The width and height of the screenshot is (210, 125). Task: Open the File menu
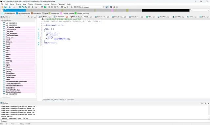pos(2,4)
